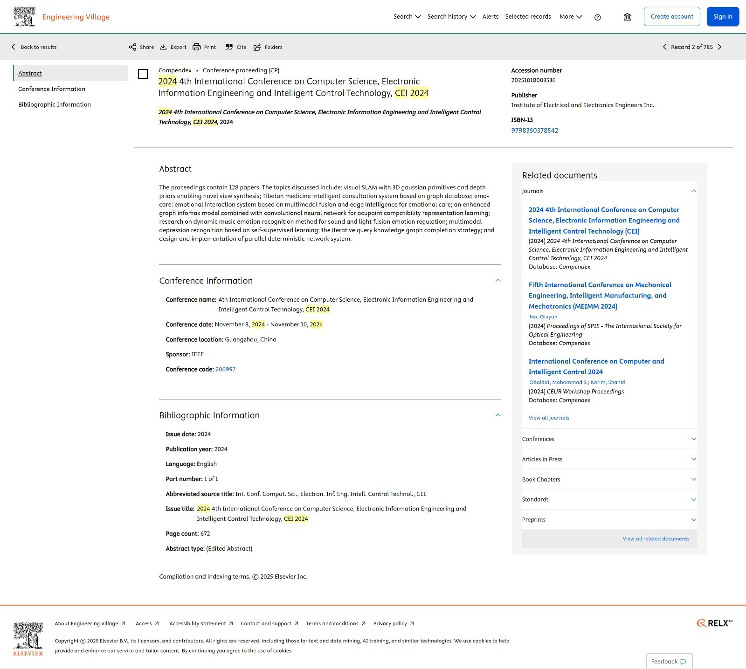Click the institution building icon
Image resolution: width=746 pixels, height=669 pixels.
pos(627,17)
